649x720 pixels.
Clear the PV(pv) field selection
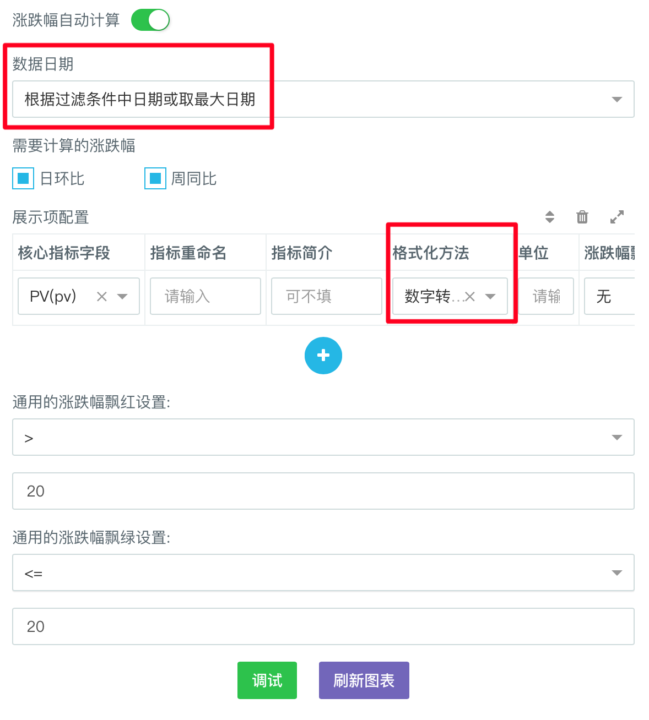pyautogui.click(x=101, y=297)
